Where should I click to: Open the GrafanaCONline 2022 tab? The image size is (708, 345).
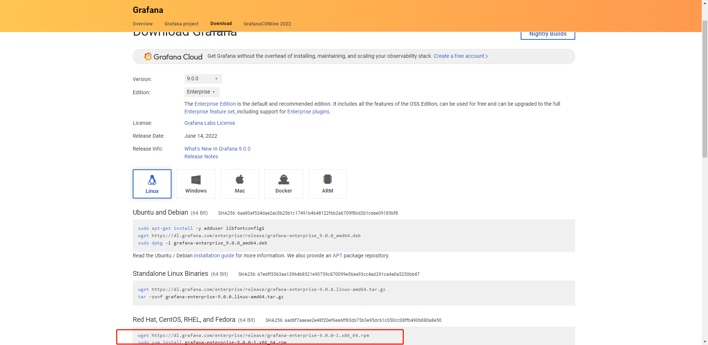pyautogui.click(x=267, y=24)
